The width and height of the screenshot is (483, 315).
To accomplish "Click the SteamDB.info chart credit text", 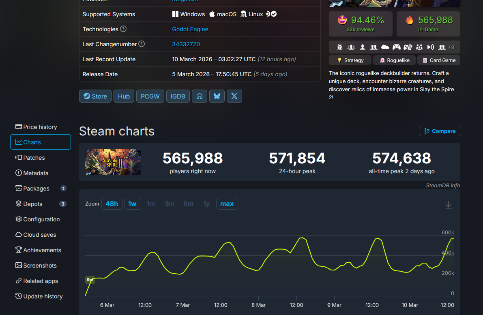I will 443,185.
